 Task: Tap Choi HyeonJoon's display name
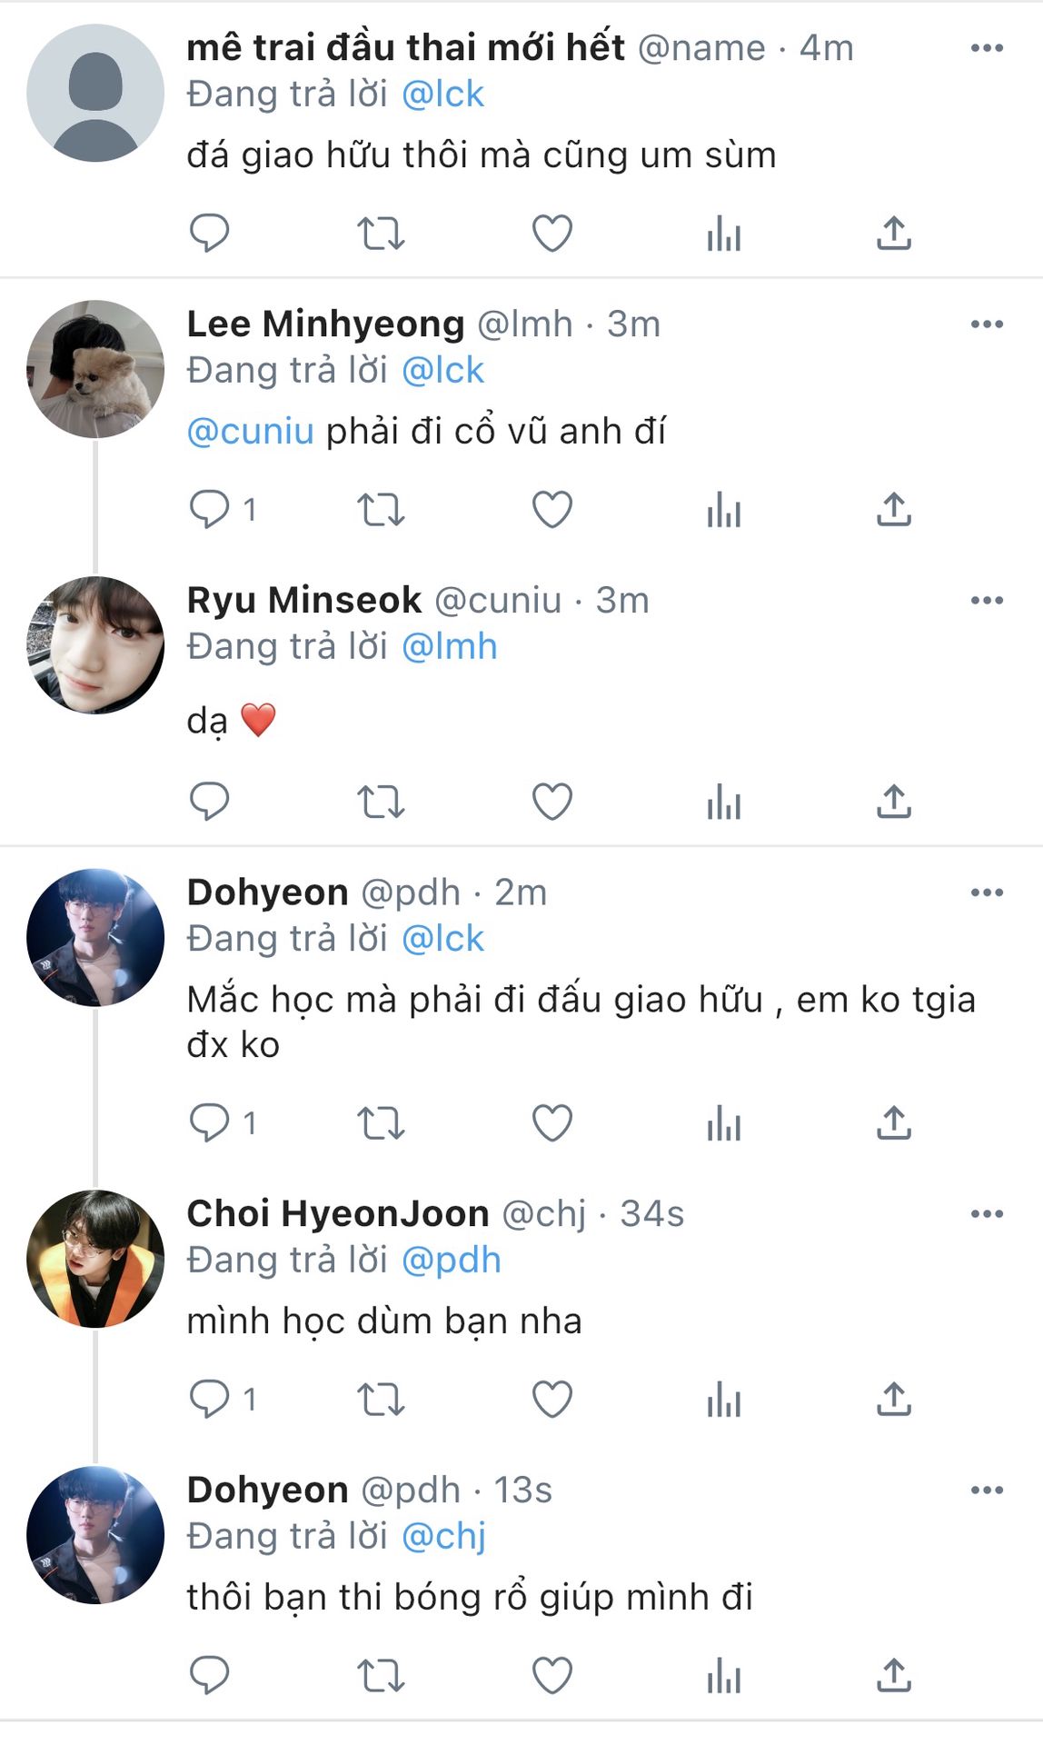pos(338,1214)
